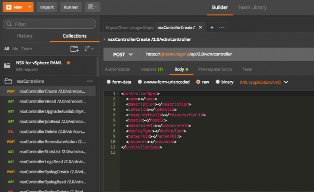Click the name element on line 2

(141, 99)
